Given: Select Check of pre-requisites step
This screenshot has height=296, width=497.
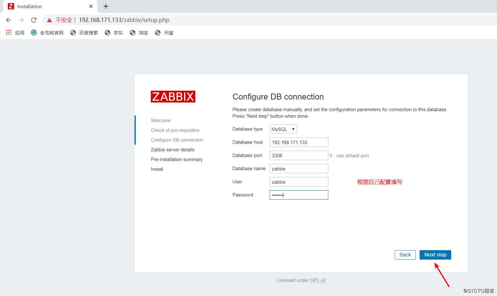Looking at the screenshot, I should click(x=175, y=130).
